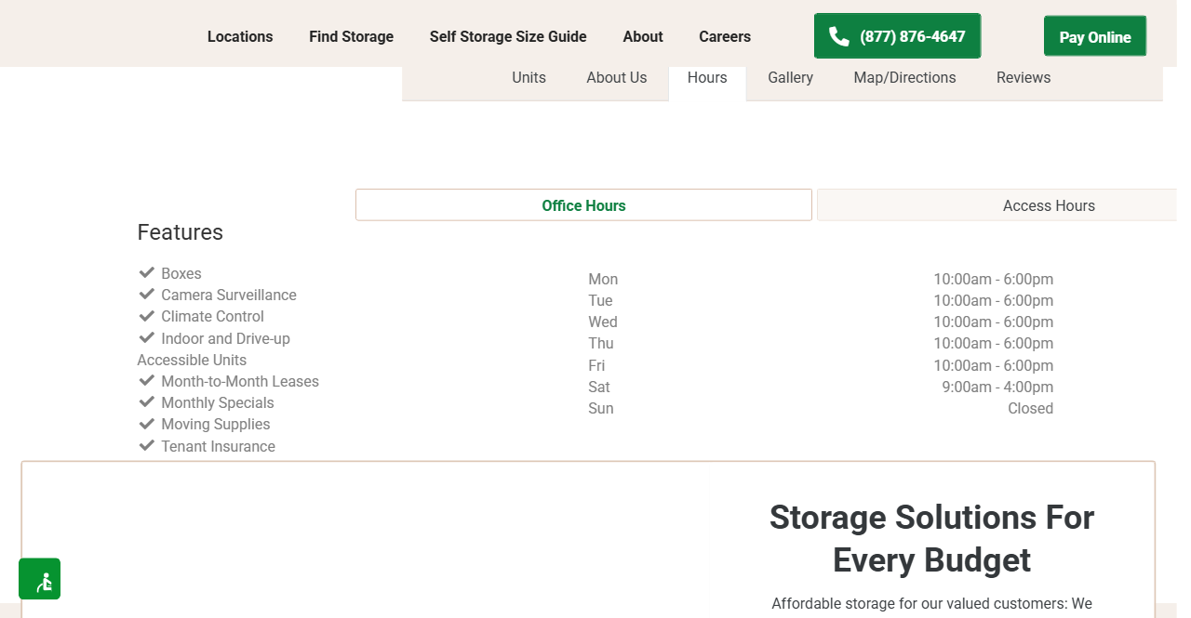The height and width of the screenshot is (618, 1191).
Task: Click the checkmark icon next to Boxes
Action: coord(146,272)
